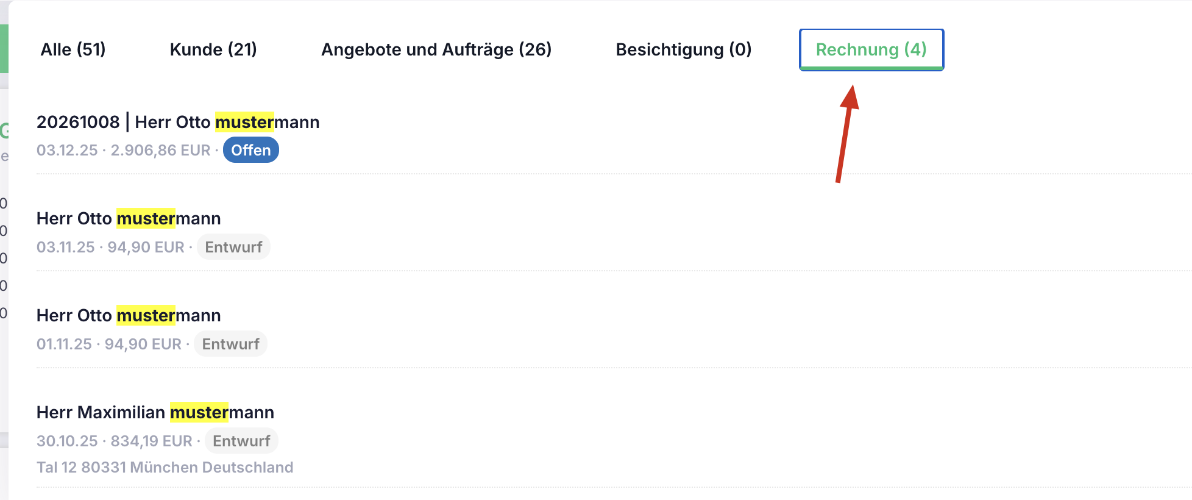Click the highlighted muster in Maximilian entry
Image resolution: width=1192 pixels, height=500 pixels.
pos(199,412)
